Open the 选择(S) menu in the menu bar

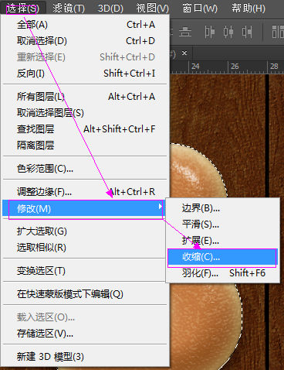(23, 9)
